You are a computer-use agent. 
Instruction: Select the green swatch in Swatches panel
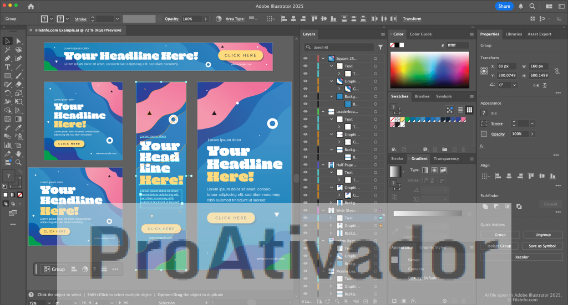pyautogui.click(x=408, y=120)
